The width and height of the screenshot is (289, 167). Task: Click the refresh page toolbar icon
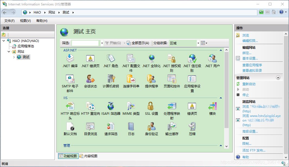click(x=261, y=12)
